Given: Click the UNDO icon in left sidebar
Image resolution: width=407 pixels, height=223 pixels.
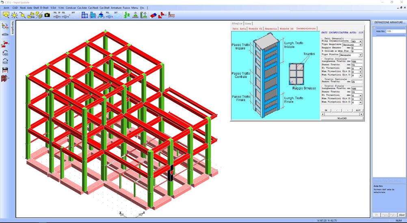Looking at the screenshot, I should pyautogui.click(x=5, y=52).
